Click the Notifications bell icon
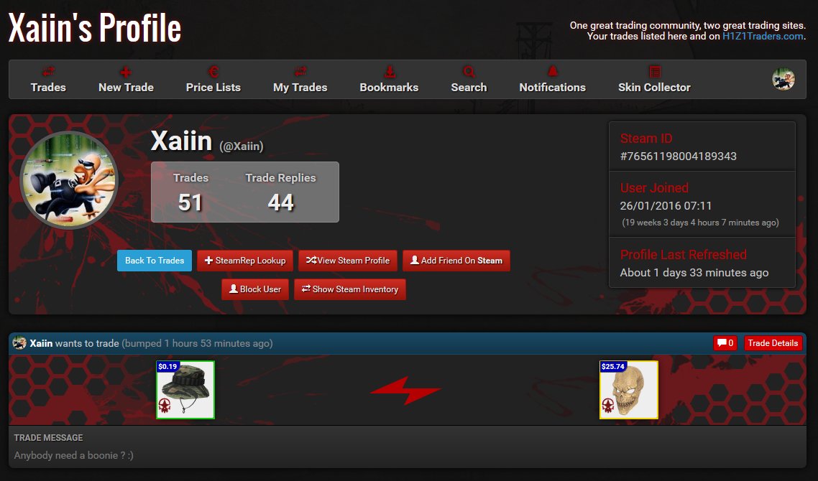 [553, 71]
